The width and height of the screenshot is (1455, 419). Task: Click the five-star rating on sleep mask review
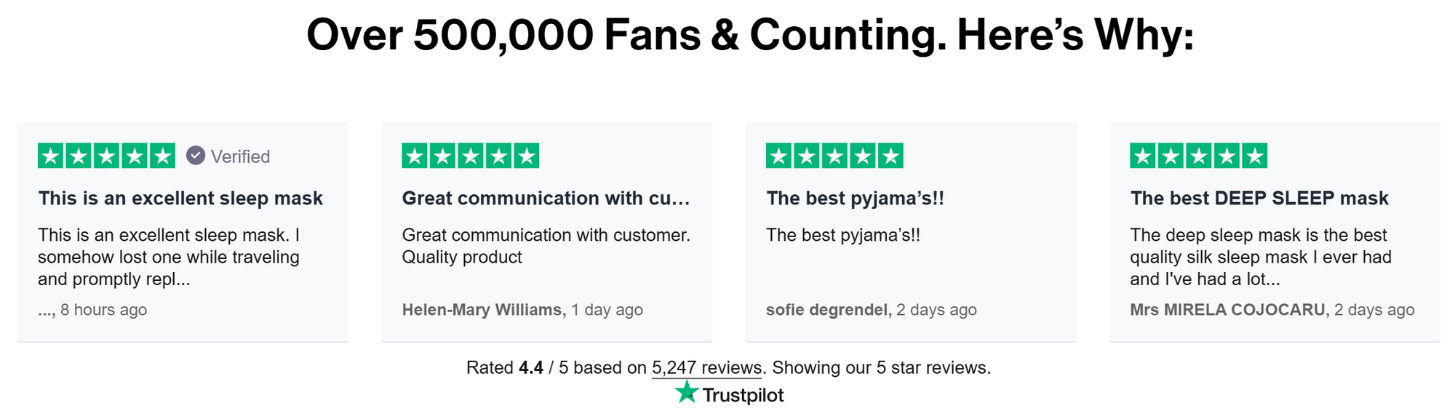106,156
